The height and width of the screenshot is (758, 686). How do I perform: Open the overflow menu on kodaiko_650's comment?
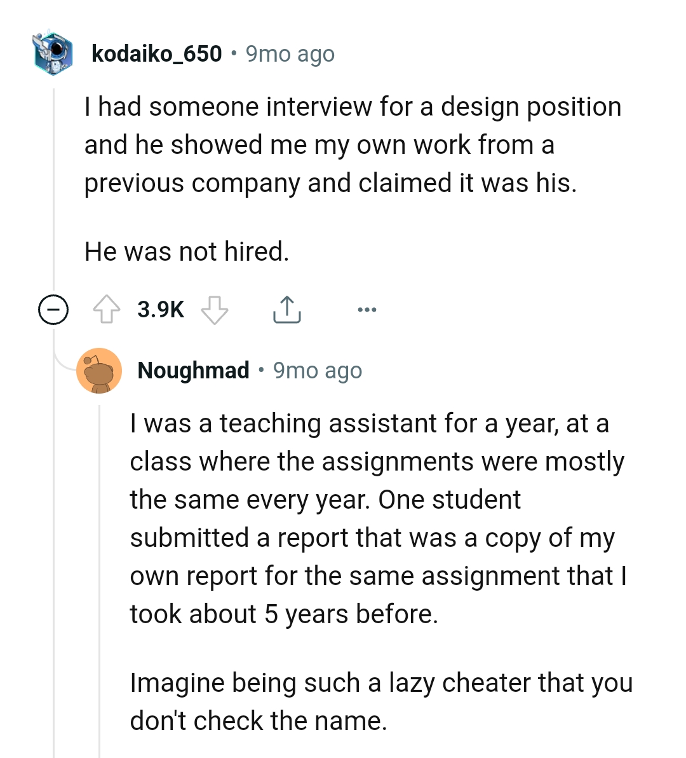coord(367,310)
